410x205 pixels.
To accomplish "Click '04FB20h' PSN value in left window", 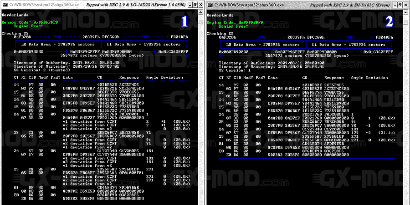I will coord(22,37).
